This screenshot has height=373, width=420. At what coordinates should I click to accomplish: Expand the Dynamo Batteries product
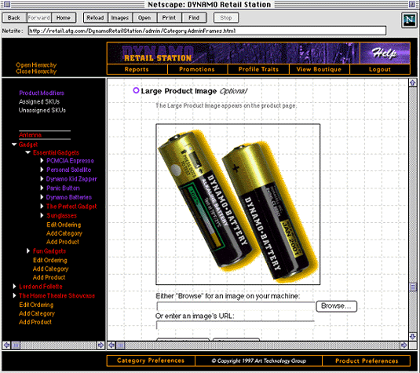point(42,197)
